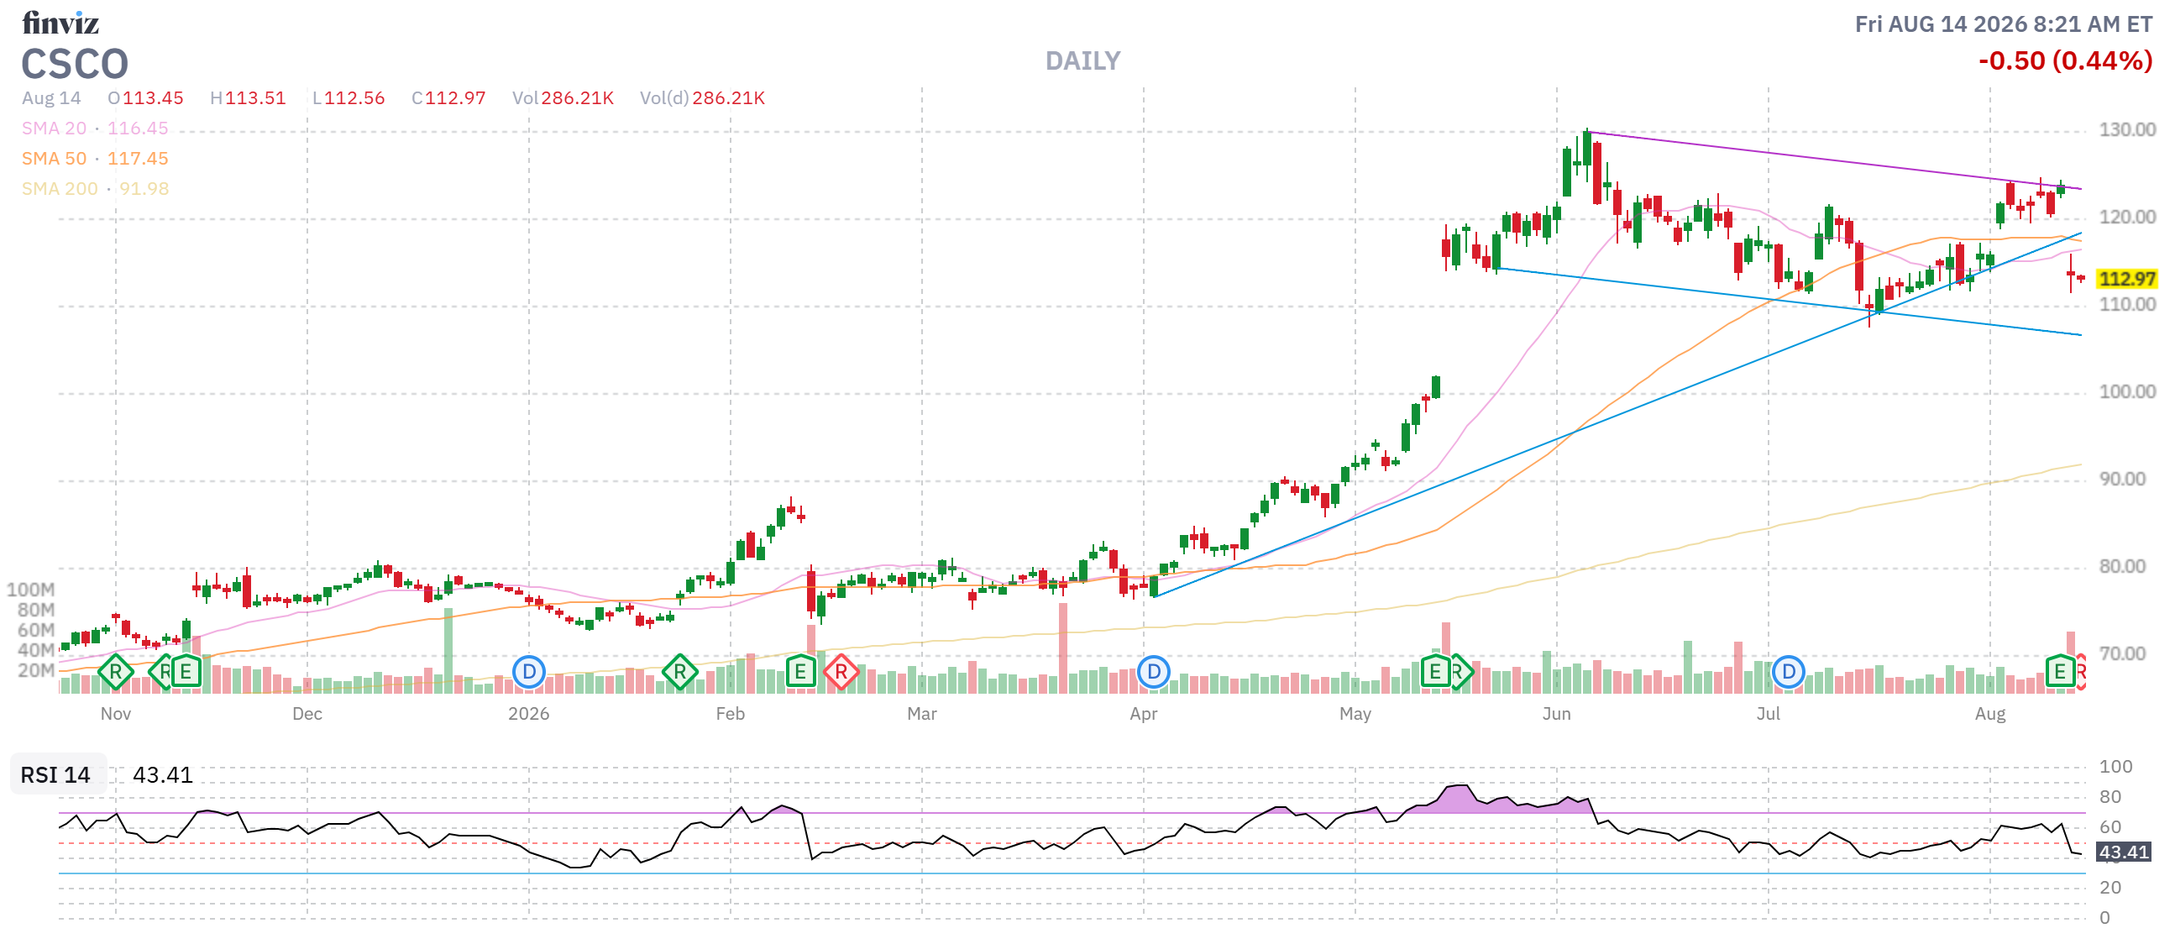Screen dimensions: 2175x944
Task: Click the 110.00 price axis label
Action: tap(2127, 305)
